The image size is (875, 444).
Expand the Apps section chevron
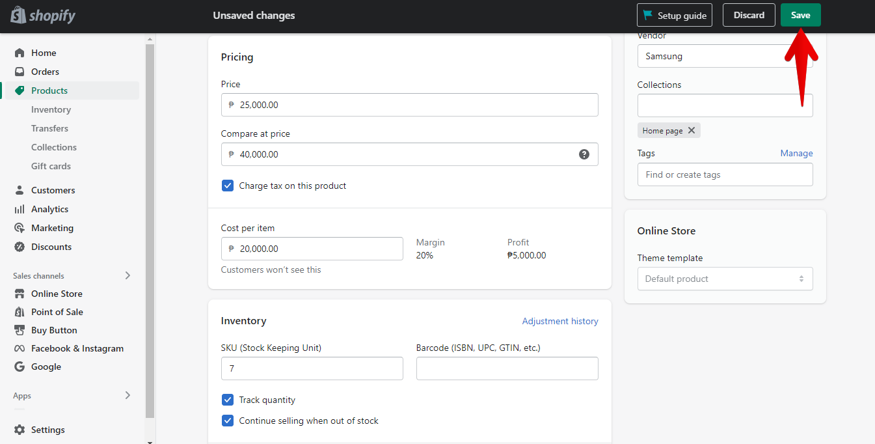(128, 395)
